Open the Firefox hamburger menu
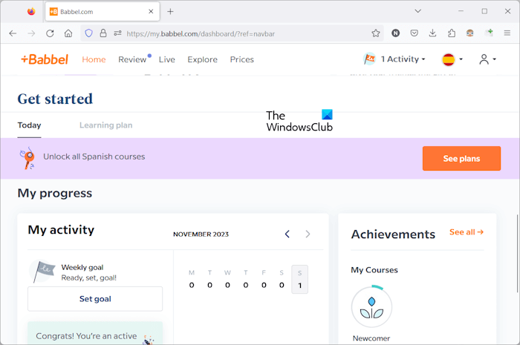Viewport: 520px width, 345px height. coord(507,33)
